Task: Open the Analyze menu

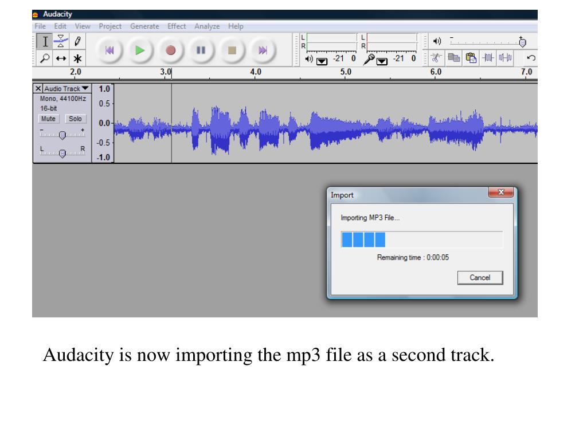Action: pyautogui.click(x=207, y=26)
